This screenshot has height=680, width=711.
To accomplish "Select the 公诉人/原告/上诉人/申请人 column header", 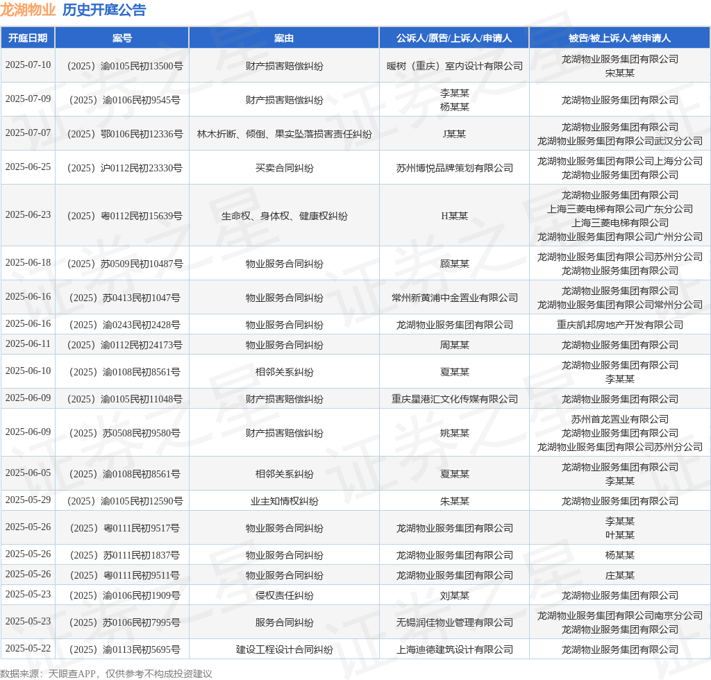I will pyautogui.click(x=454, y=38).
